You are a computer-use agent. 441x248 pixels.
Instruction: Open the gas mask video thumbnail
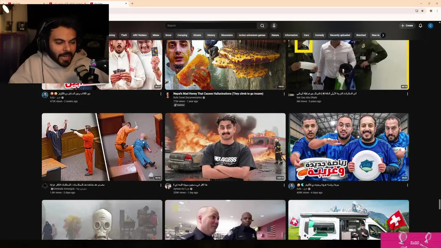[x=102, y=220]
